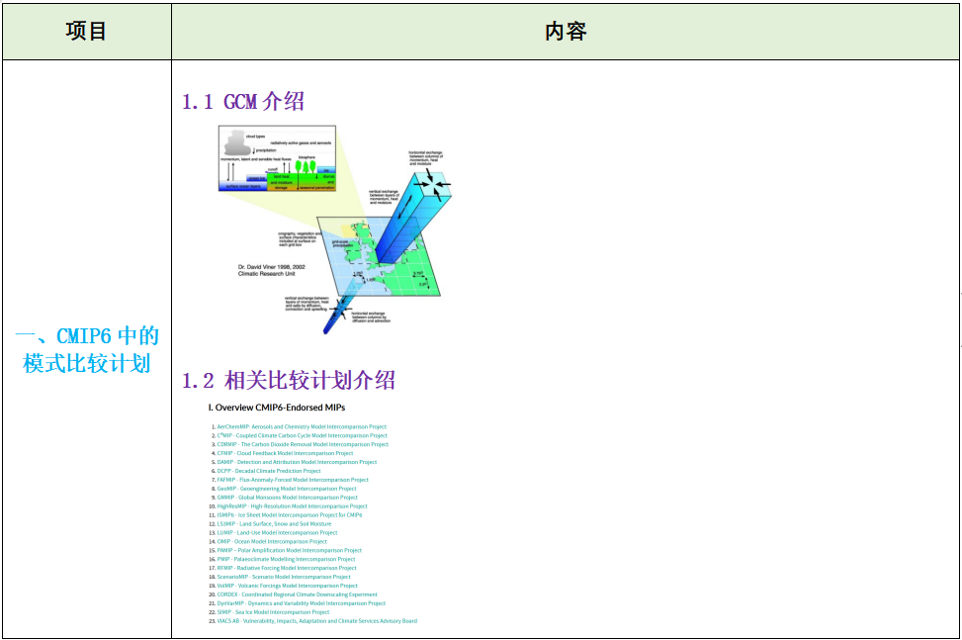Follow the GeoMIP Geoengineering project link
This screenshot has width=962, height=640.
[287, 489]
